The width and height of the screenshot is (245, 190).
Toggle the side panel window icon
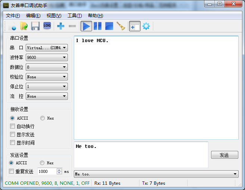[x=135, y=26]
